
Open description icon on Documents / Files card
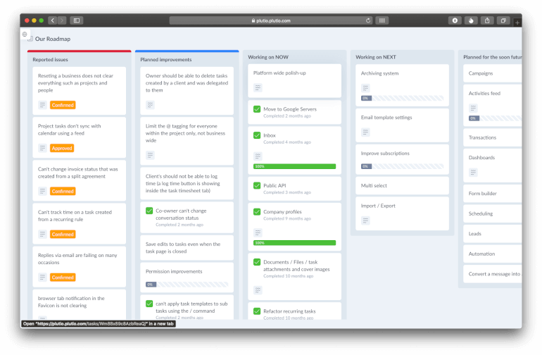pos(258,290)
